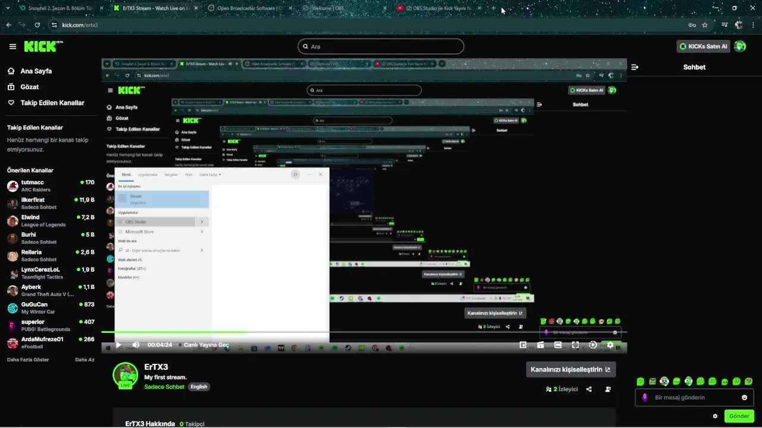Open the profile avatar menu on Kick header
This screenshot has height=428, width=762.
(x=740, y=46)
